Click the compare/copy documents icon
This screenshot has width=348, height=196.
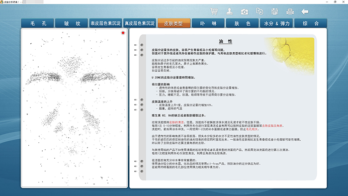pyautogui.click(x=260, y=11)
